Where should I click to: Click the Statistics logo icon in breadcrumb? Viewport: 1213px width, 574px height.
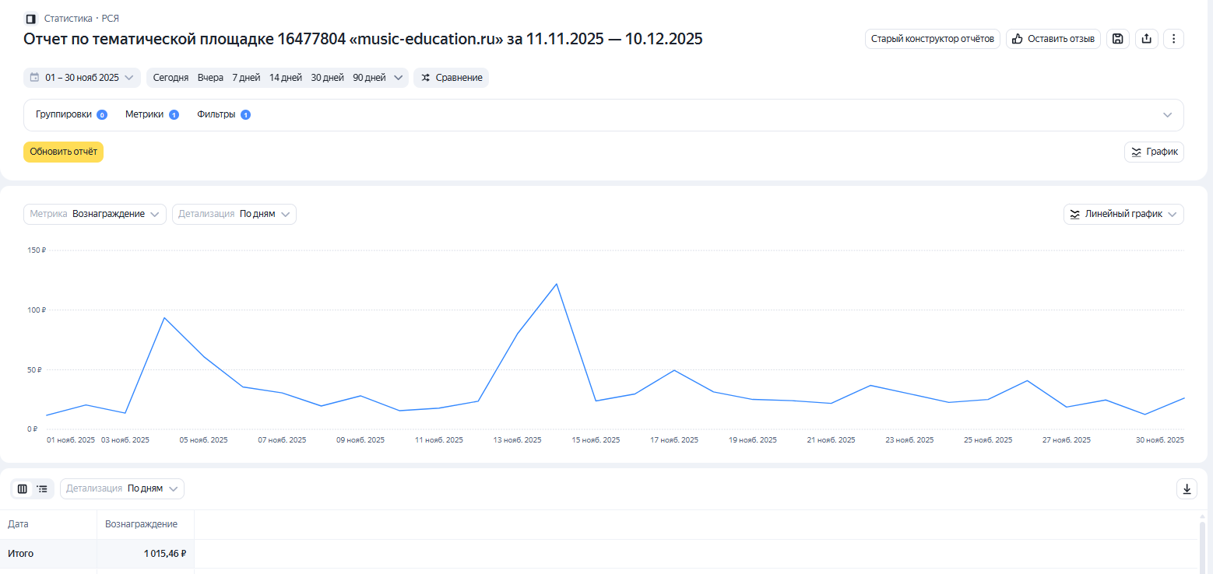pyautogui.click(x=31, y=18)
